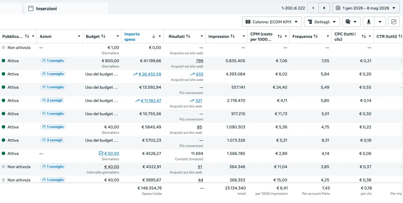Click the €800,00 budget cell
Screen dimensions: 403x203
coord(110,61)
